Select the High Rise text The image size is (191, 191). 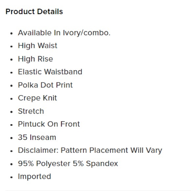coord(36,59)
